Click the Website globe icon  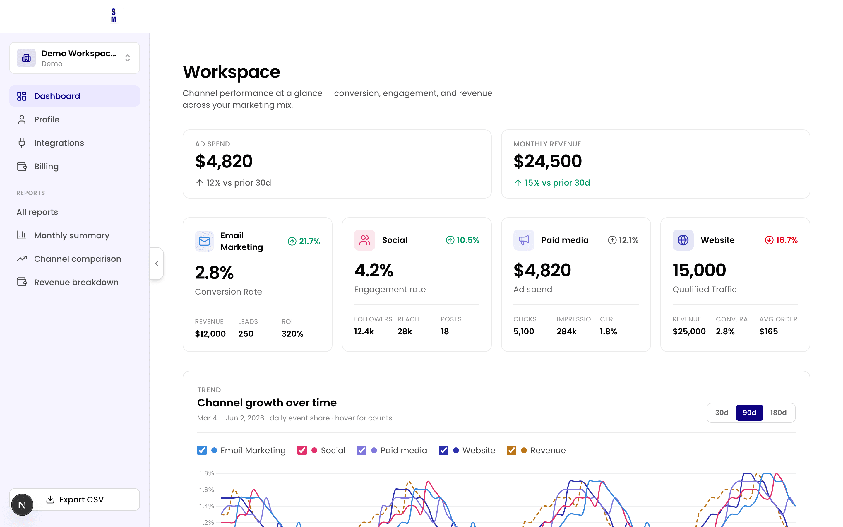[x=683, y=240]
